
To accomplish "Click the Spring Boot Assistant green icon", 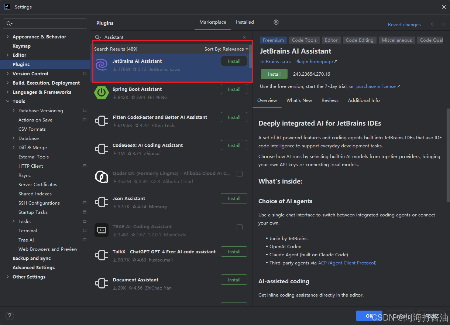I will (x=101, y=93).
